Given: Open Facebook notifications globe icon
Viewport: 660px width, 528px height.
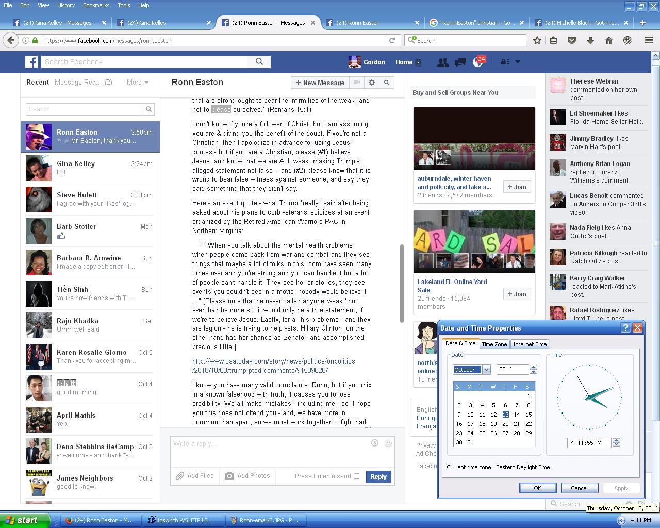Looking at the screenshot, I should [477, 62].
